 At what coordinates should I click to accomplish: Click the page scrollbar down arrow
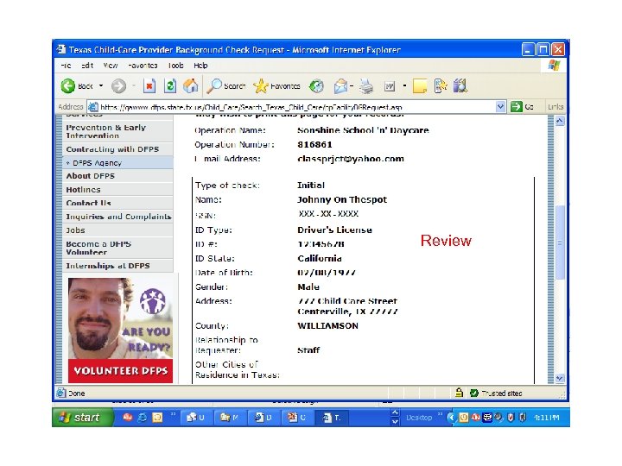[x=560, y=378]
